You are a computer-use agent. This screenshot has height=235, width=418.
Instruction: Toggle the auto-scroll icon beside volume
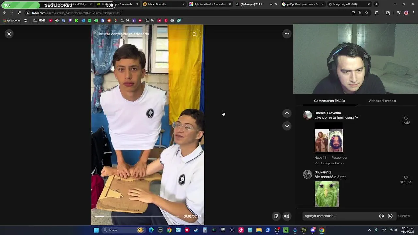[276, 216]
